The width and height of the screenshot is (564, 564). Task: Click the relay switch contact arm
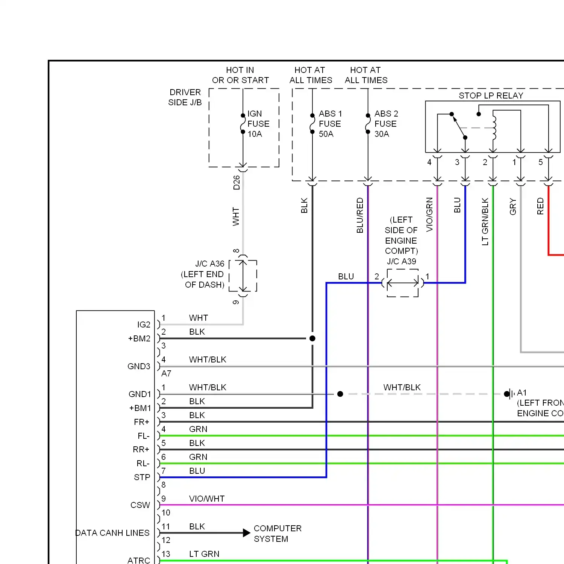(459, 126)
